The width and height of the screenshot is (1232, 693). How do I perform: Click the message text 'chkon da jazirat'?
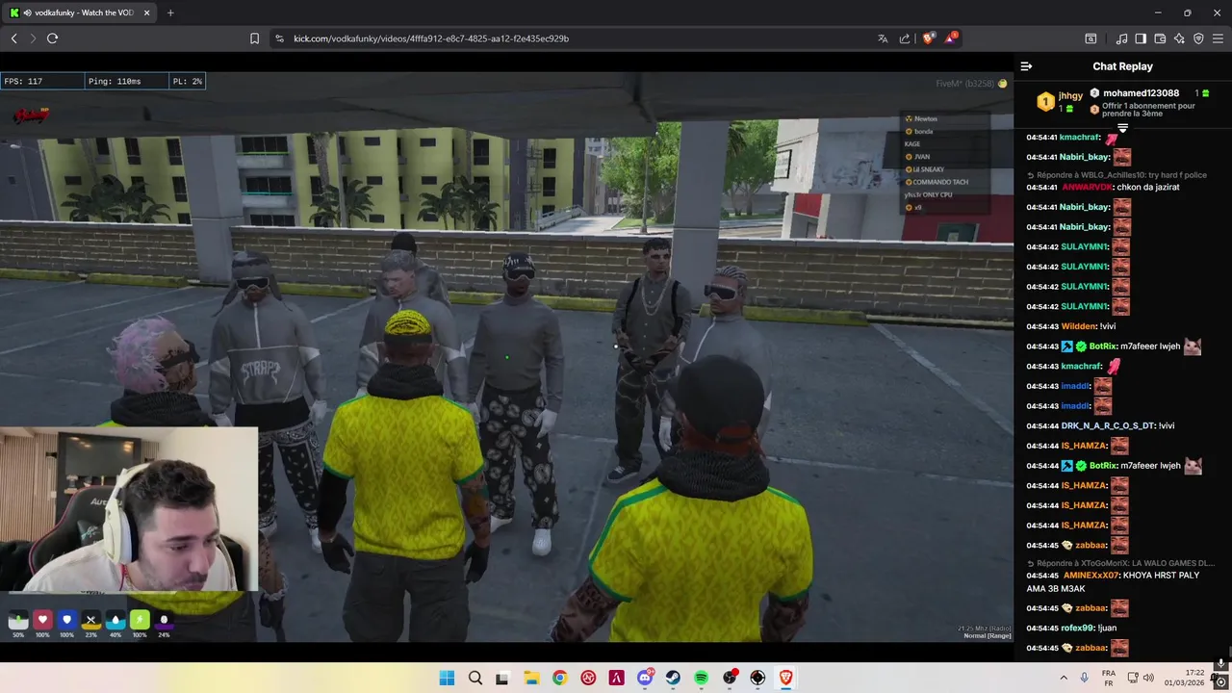point(1148,187)
